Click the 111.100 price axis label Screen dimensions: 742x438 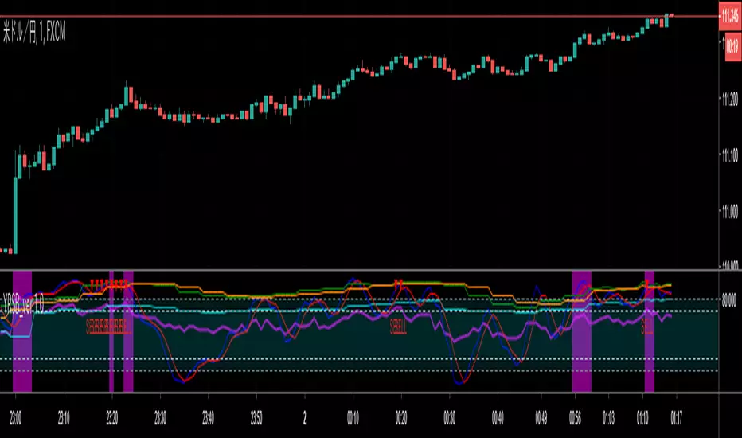click(730, 154)
